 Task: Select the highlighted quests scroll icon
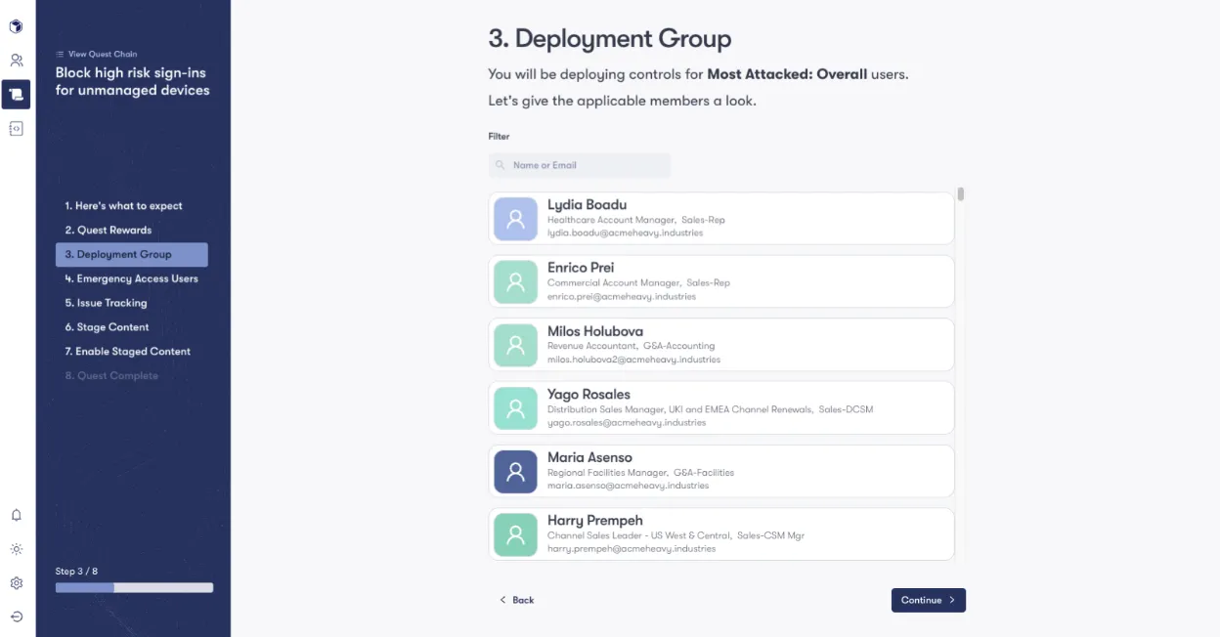click(x=16, y=94)
